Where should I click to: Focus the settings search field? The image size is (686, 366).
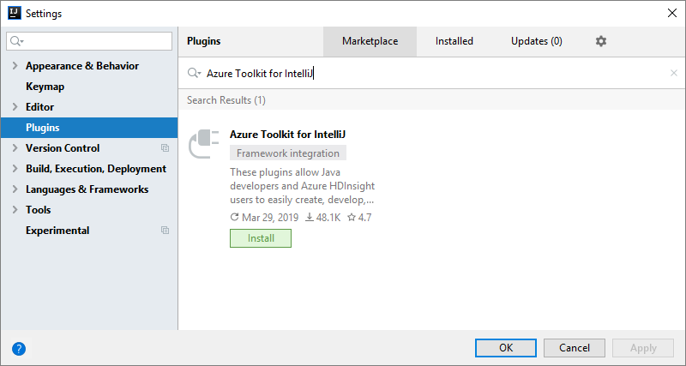[89, 41]
